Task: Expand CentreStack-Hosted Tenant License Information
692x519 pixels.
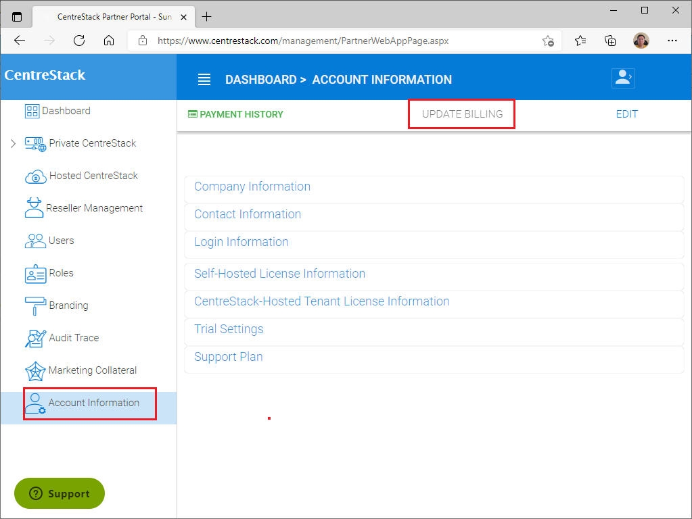Action: [x=434, y=305]
